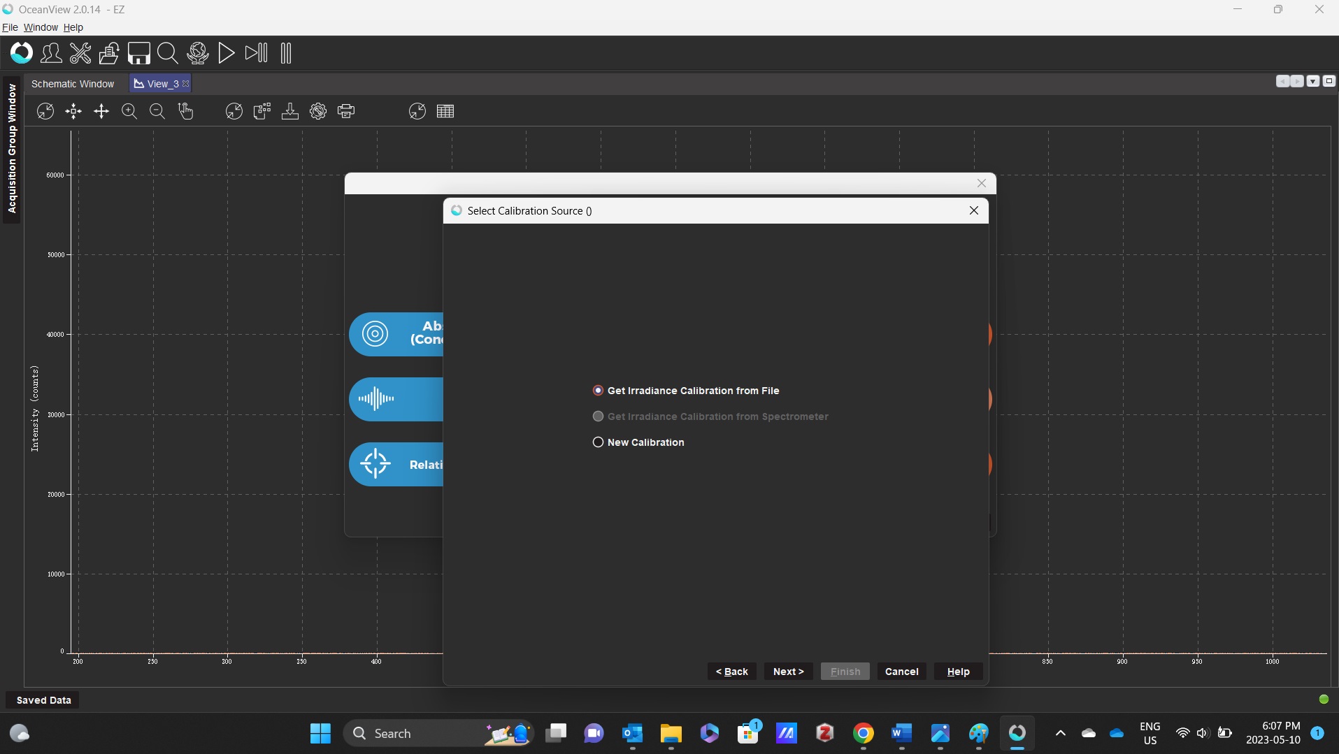Close the Select Calibration Source dialog

(x=973, y=210)
